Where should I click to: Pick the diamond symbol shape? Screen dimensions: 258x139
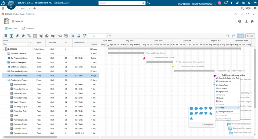click(x=206, y=108)
